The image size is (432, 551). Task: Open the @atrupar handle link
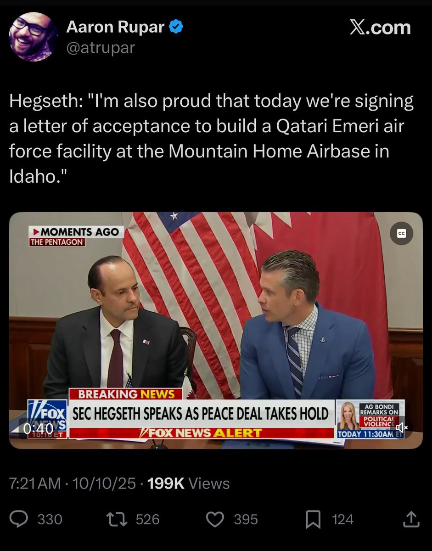tap(101, 47)
